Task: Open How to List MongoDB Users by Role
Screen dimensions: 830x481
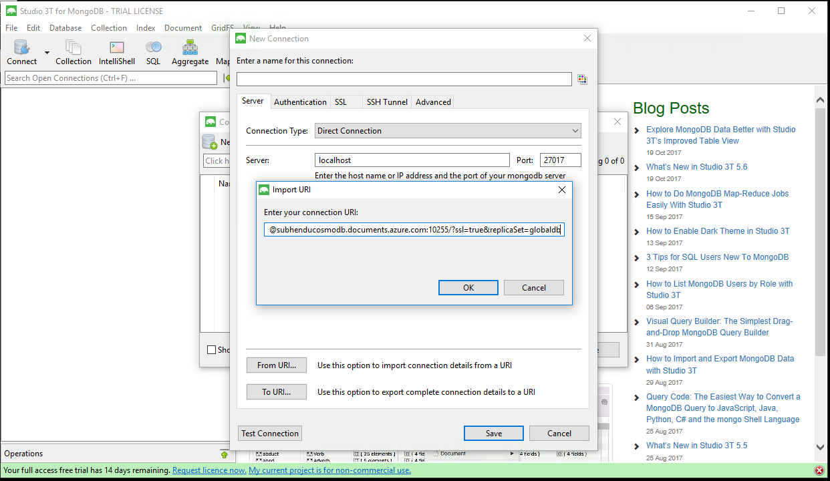Action: pyautogui.click(x=720, y=289)
